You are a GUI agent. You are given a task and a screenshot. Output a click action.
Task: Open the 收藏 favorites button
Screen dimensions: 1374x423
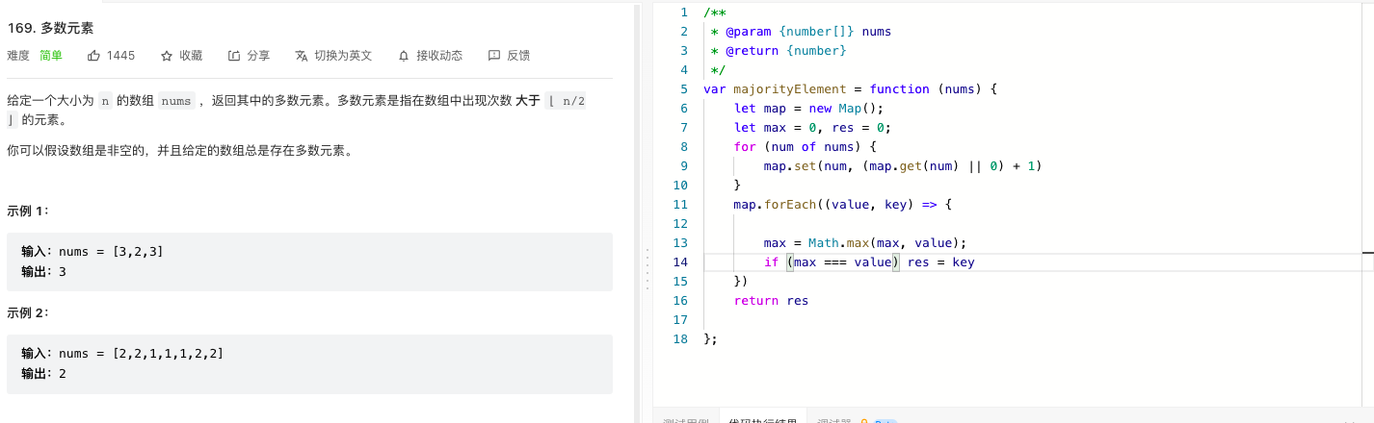tap(191, 56)
